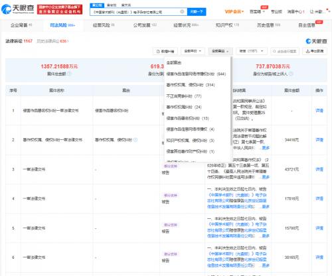
Task: Click row 1 case name 侵害作品署名权纠纷一审法律文书
Action: (x=50, y=111)
